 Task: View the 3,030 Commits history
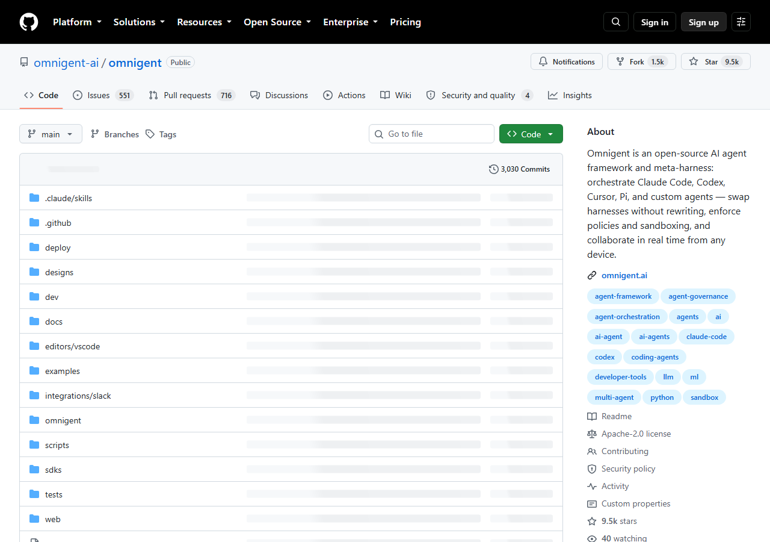(x=520, y=169)
